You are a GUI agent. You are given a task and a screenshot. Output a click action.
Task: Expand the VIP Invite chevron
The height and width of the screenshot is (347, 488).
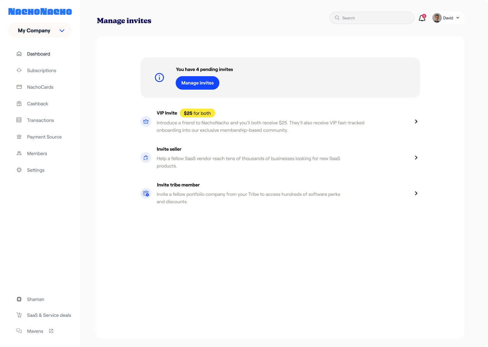[x=416, y=121]
